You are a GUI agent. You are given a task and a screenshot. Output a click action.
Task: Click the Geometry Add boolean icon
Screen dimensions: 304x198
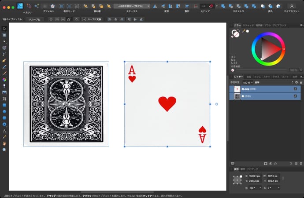point(222,6)
